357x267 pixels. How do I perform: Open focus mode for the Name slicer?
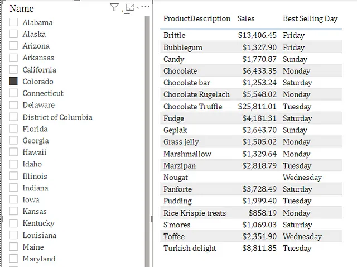point(130,7)
